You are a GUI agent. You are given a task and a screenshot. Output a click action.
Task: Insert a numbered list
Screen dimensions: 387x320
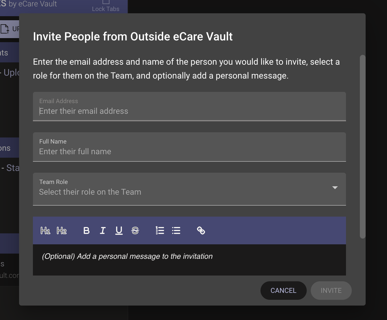pyautogui.click(x=160, y=230)
